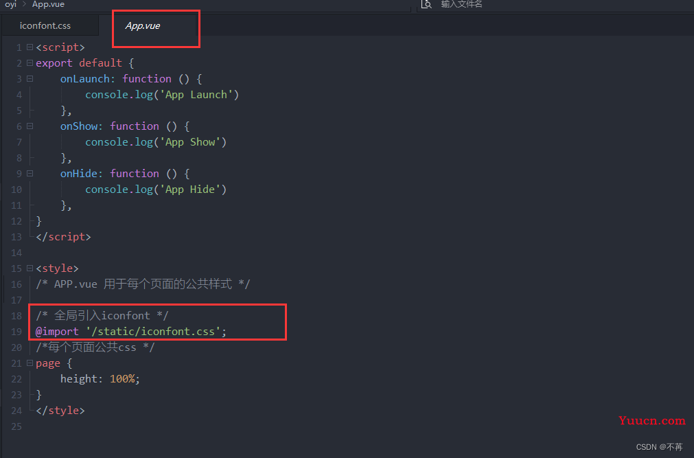Click line number 25 in the gutter
The width and height of the screenshot is (694, 458).
pyautogui.click(x=16, y=426)
